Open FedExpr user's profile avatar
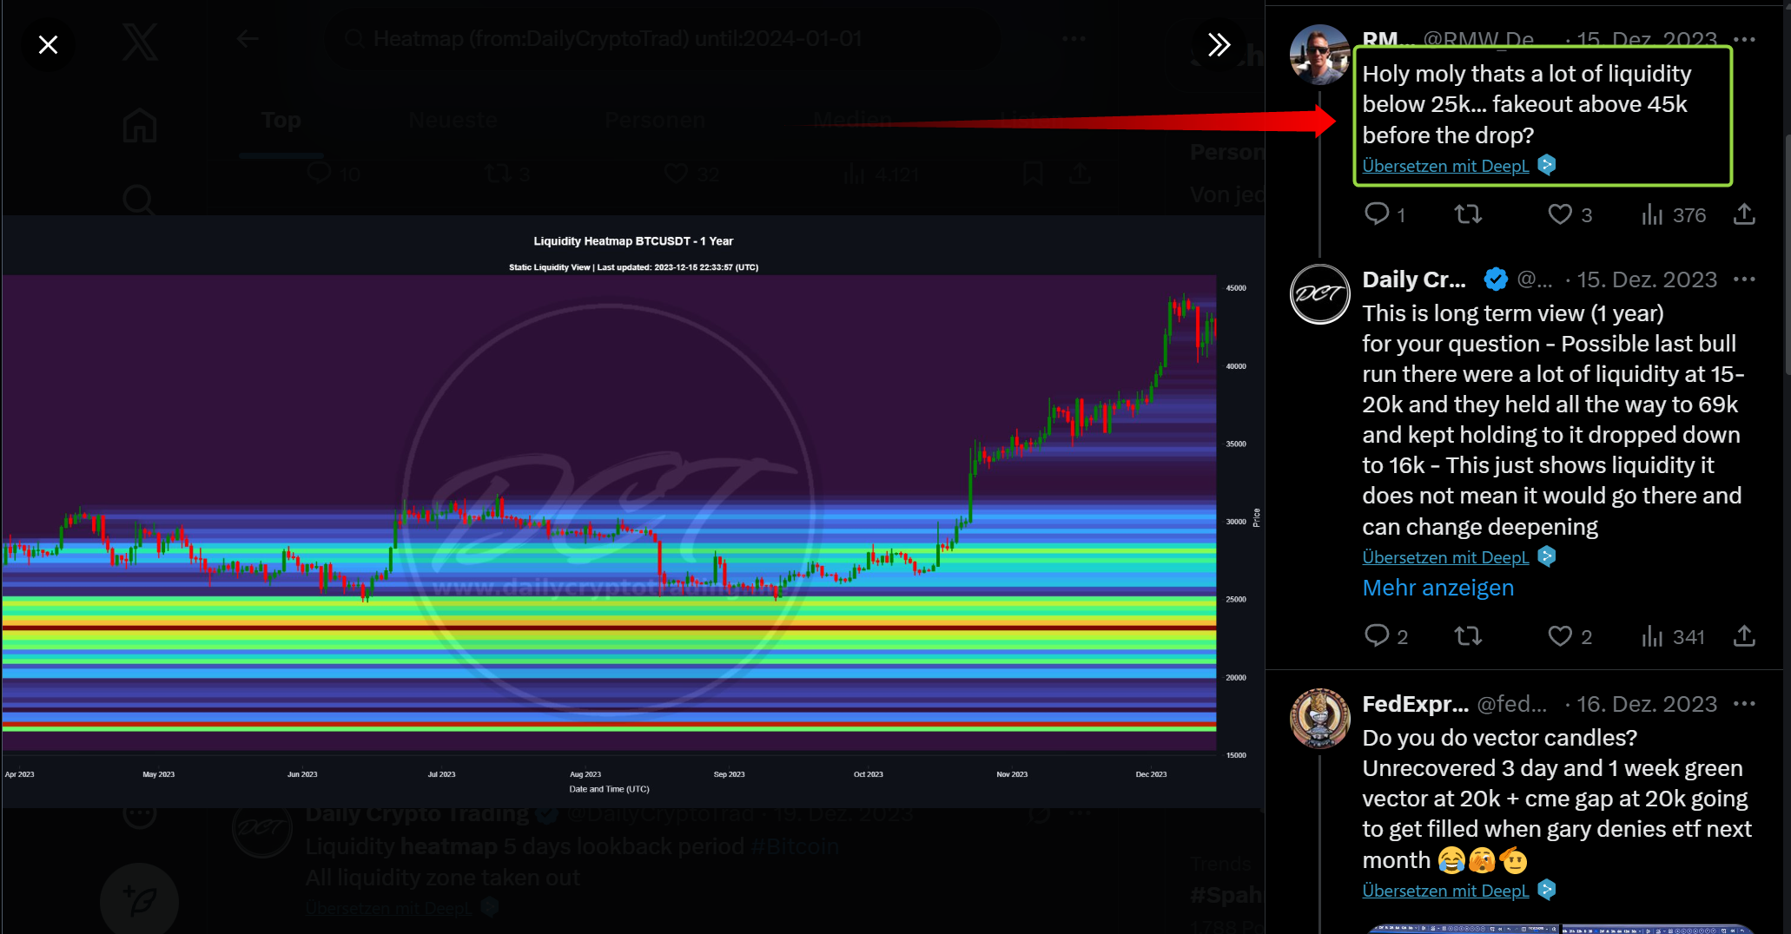The image size is (1791, 934). point(1319,719)
